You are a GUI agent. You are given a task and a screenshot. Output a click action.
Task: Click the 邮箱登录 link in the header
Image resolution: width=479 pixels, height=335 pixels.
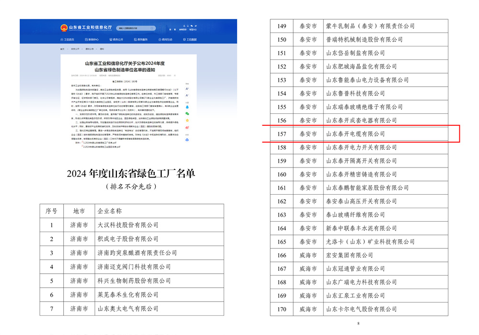click(x=183, y=30)
